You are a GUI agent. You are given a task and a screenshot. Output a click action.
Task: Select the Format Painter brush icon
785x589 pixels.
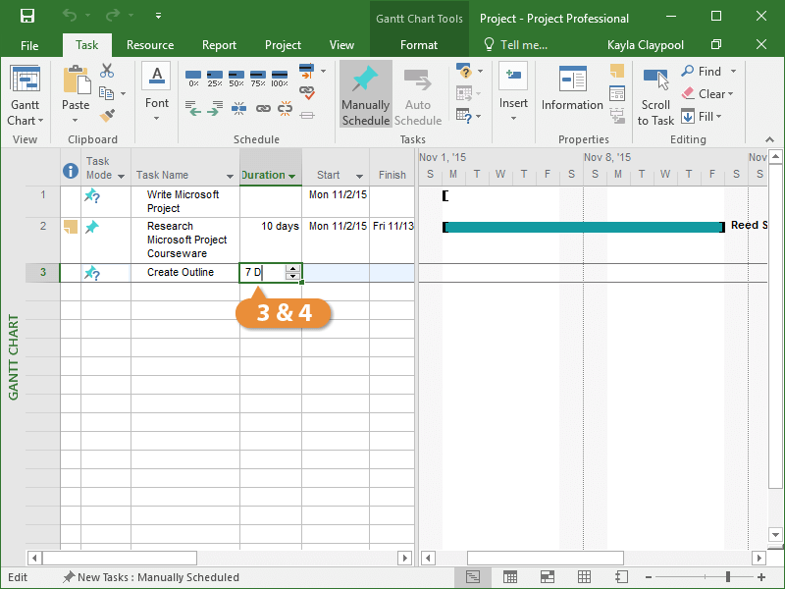107,116
